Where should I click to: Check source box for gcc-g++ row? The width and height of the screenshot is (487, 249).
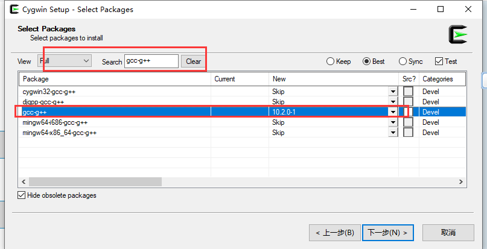click(x=408, y=112)
